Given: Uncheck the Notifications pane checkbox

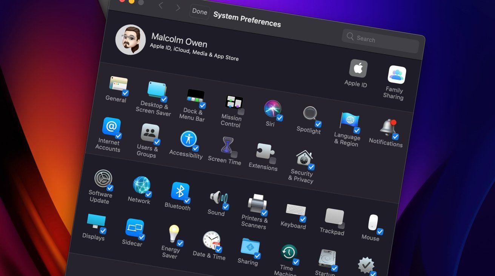Looking at the screenshot, I should (395, 137).
